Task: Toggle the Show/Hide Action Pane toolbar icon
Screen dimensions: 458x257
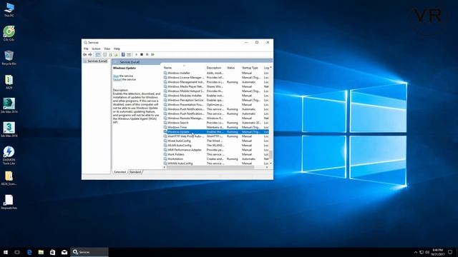Action: (x=129, y=54)
